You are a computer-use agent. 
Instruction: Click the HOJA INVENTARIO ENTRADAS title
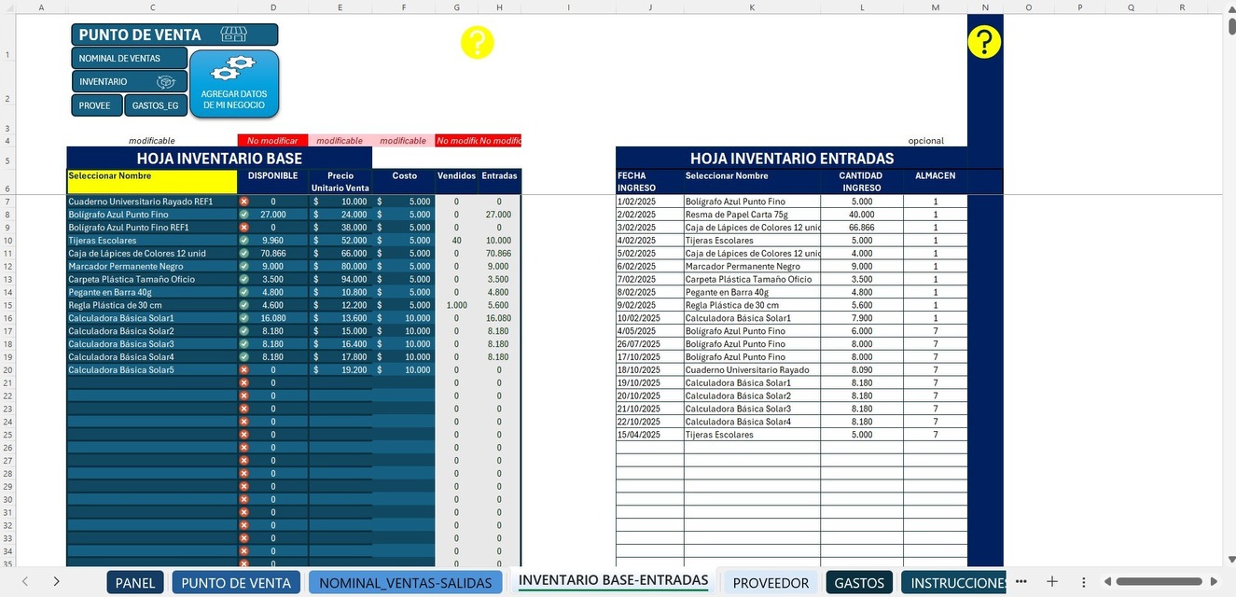[791, 159]
